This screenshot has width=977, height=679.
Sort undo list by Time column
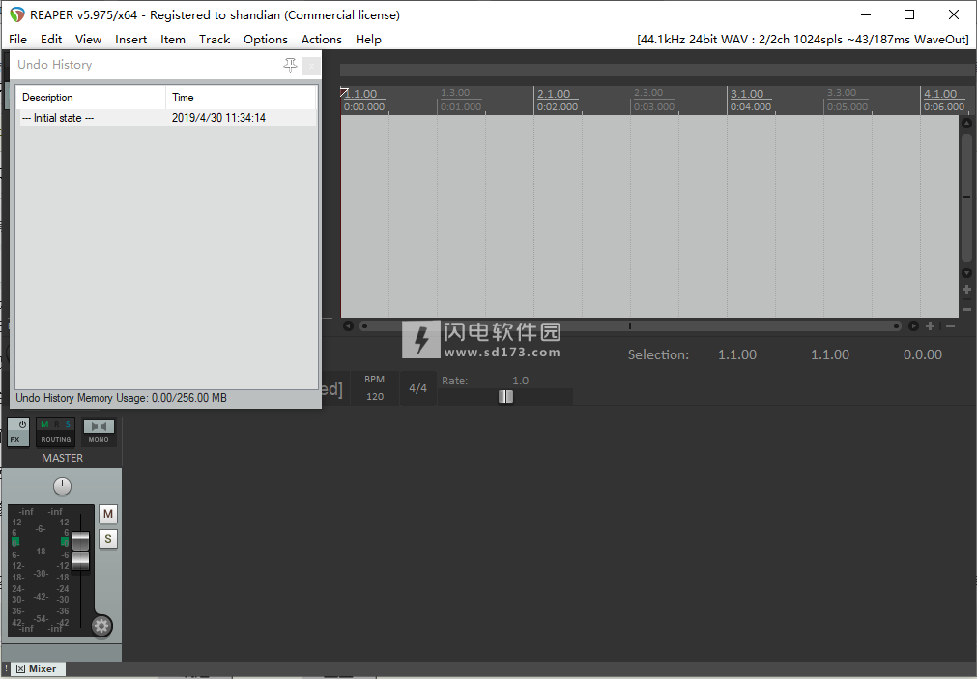241,98
